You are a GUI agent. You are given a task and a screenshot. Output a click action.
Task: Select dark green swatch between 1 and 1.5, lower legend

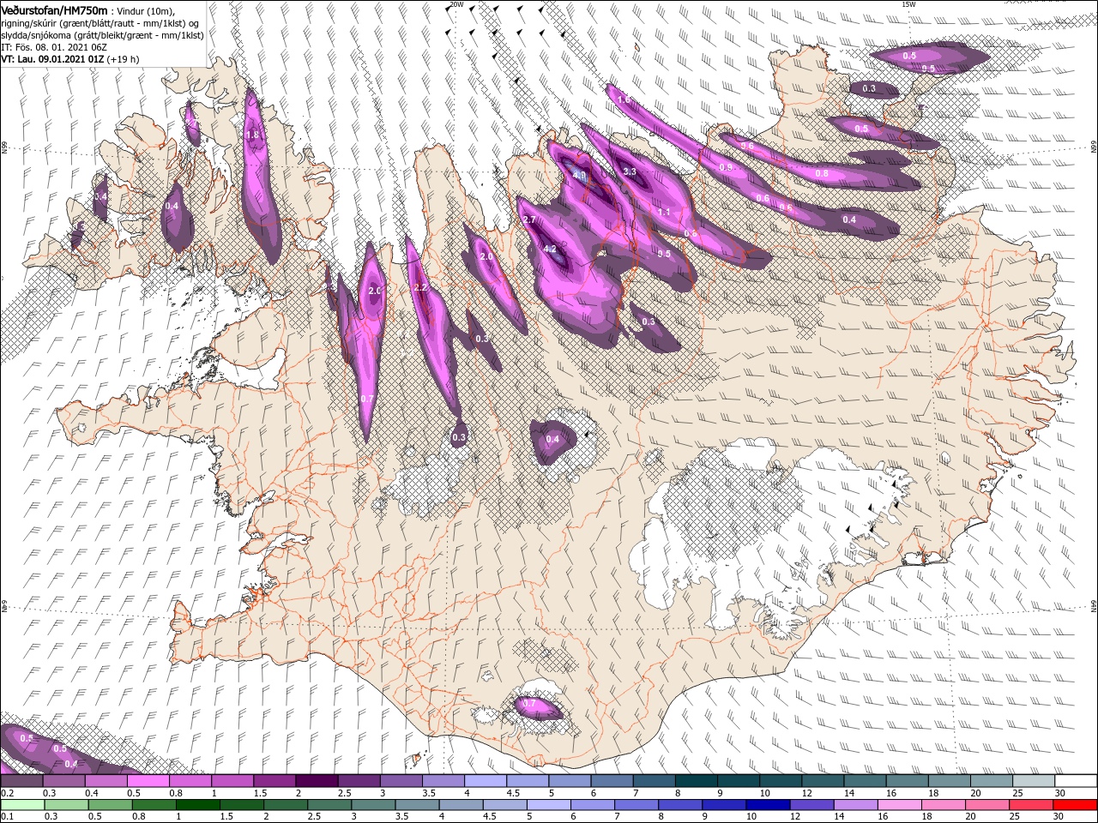[199, 805]
